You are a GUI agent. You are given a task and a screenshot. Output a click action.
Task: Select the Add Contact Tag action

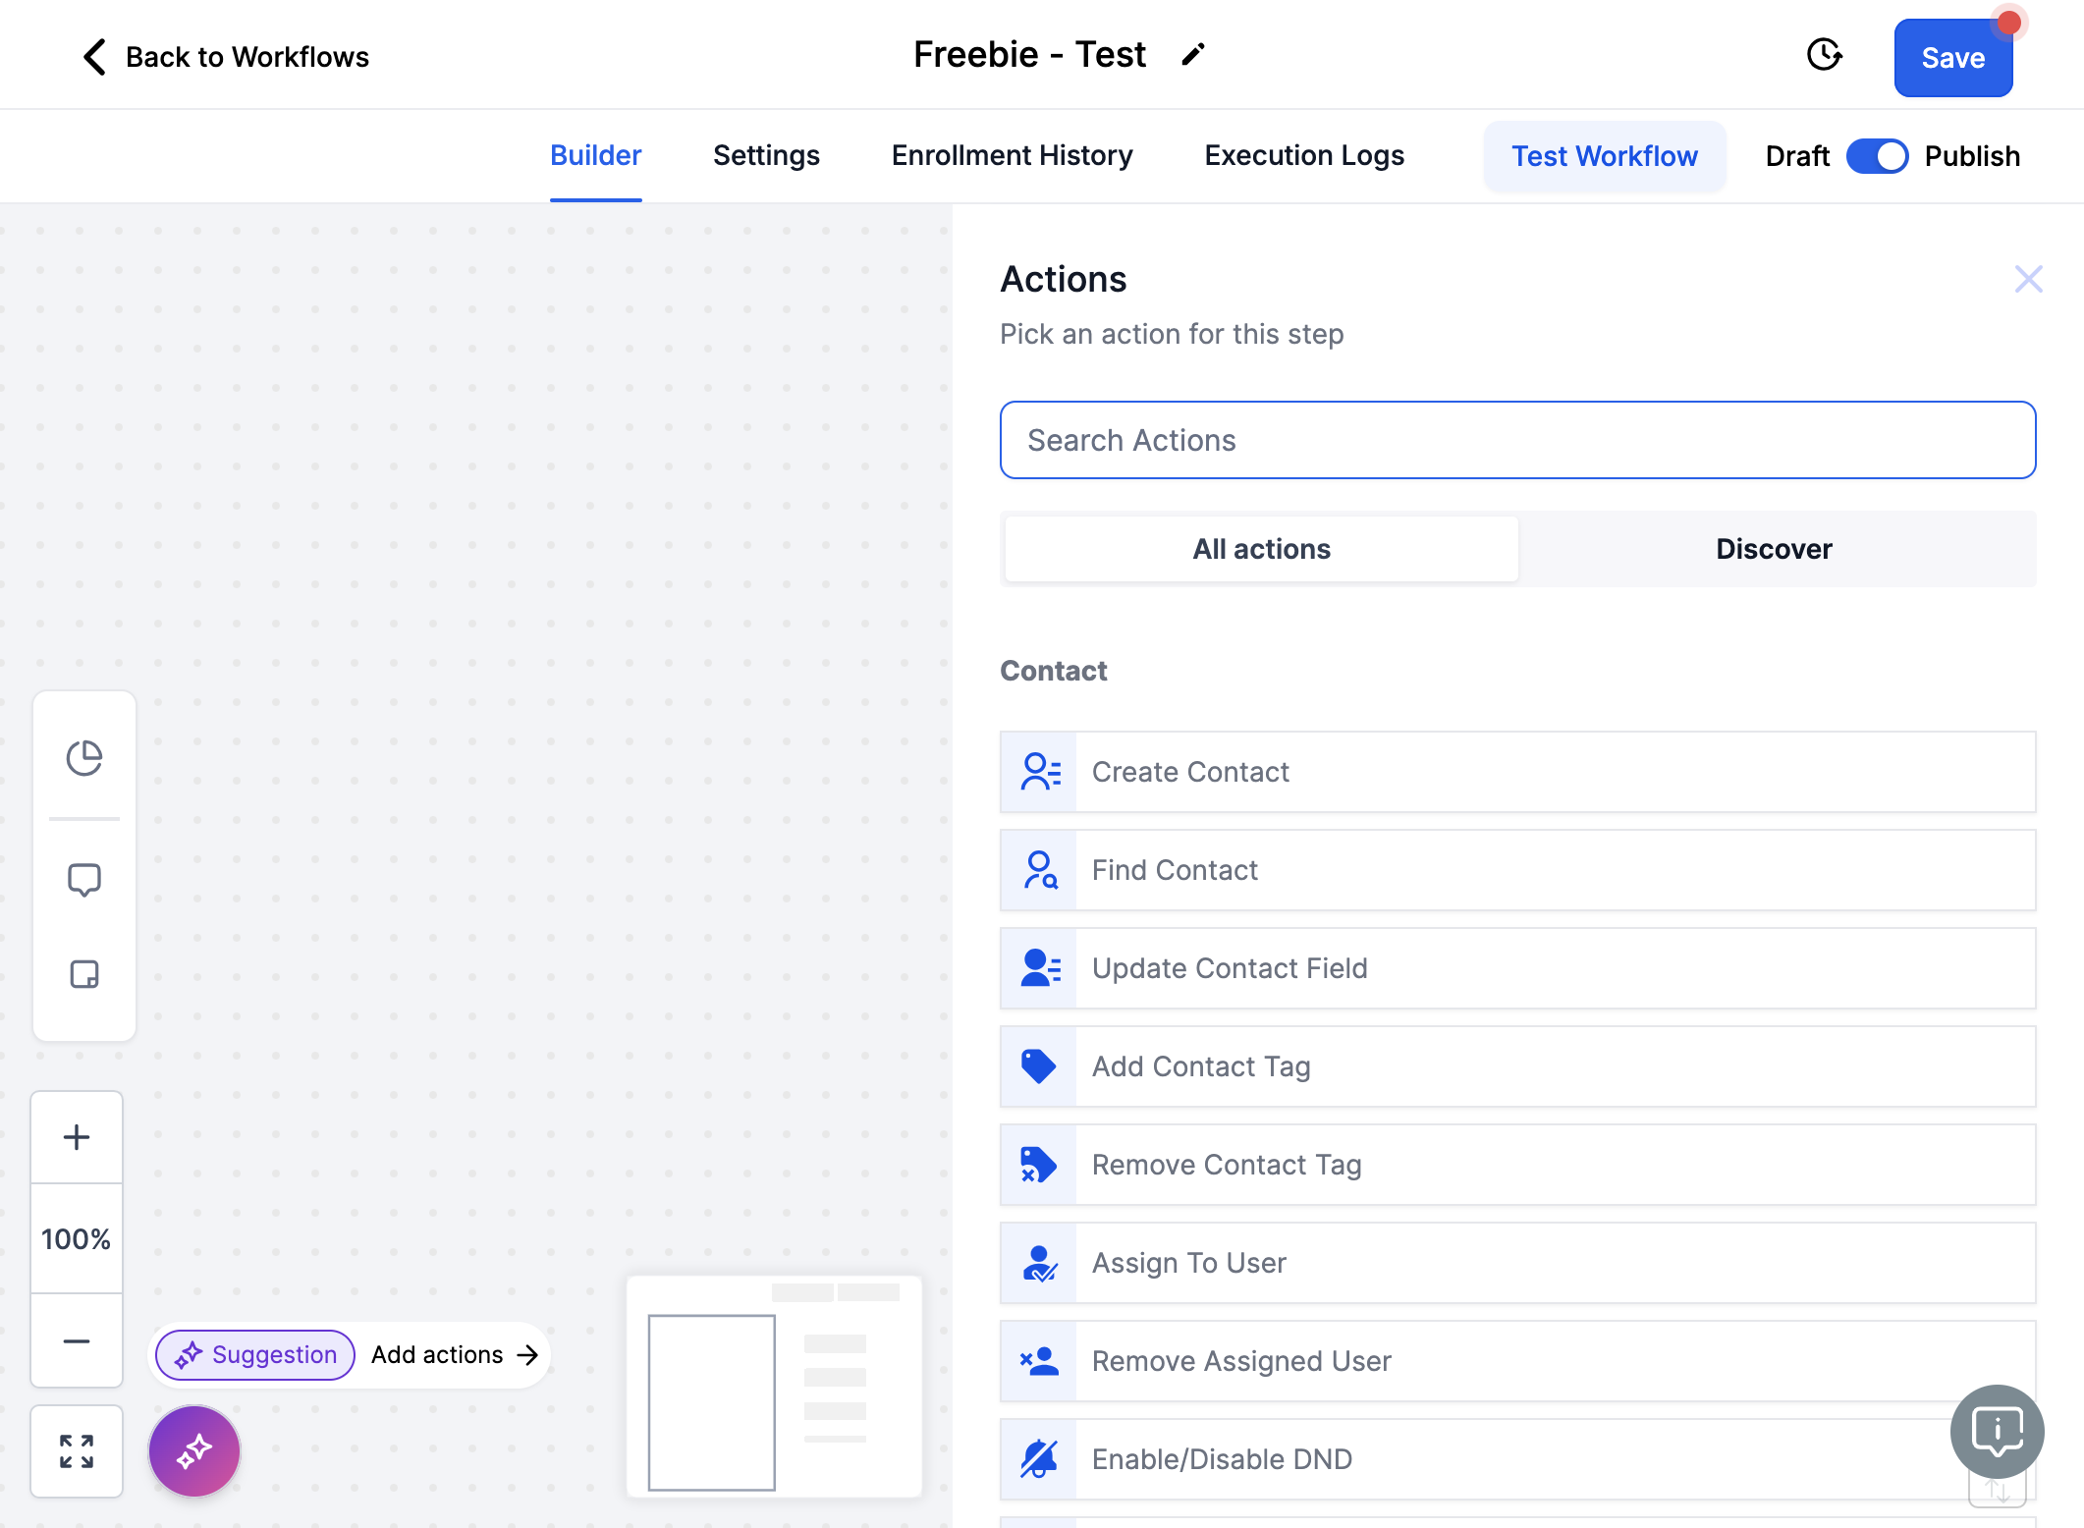1517,1066
